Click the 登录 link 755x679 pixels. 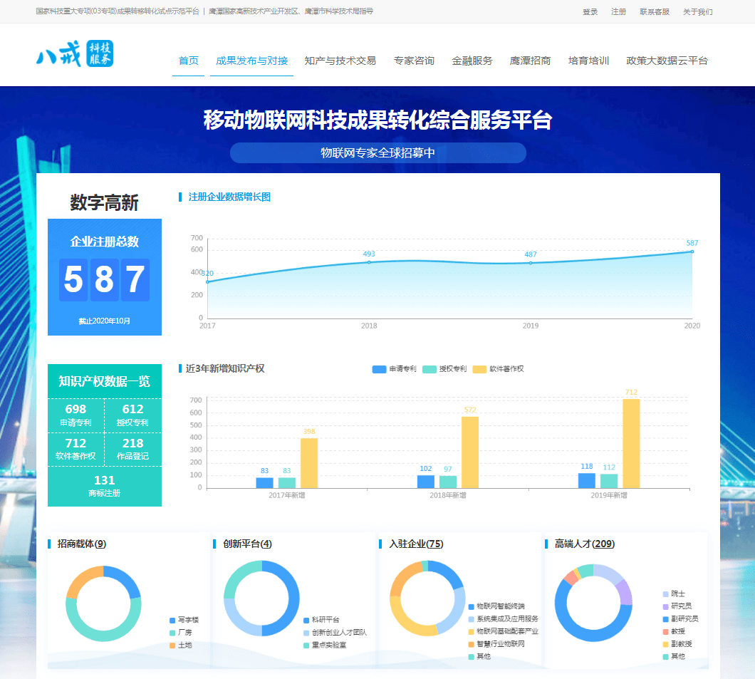(x=590, y=12)
